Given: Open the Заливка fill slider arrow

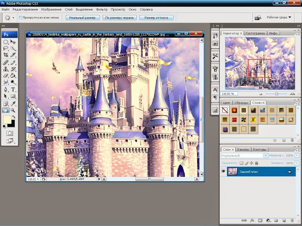Looking at the screenshot, I should click(297, 163).
